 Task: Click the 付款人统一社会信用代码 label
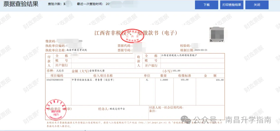click(166, 108)
